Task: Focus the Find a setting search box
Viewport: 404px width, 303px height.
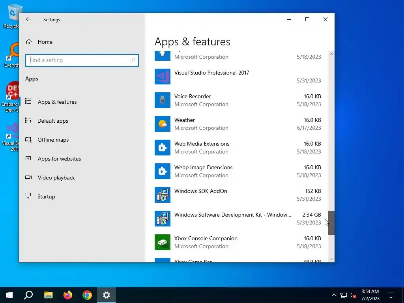Action: pos(82,60)
